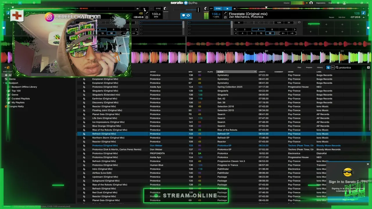Toggle the ALL search filter
372x209 pixels.
pos(333,68)
